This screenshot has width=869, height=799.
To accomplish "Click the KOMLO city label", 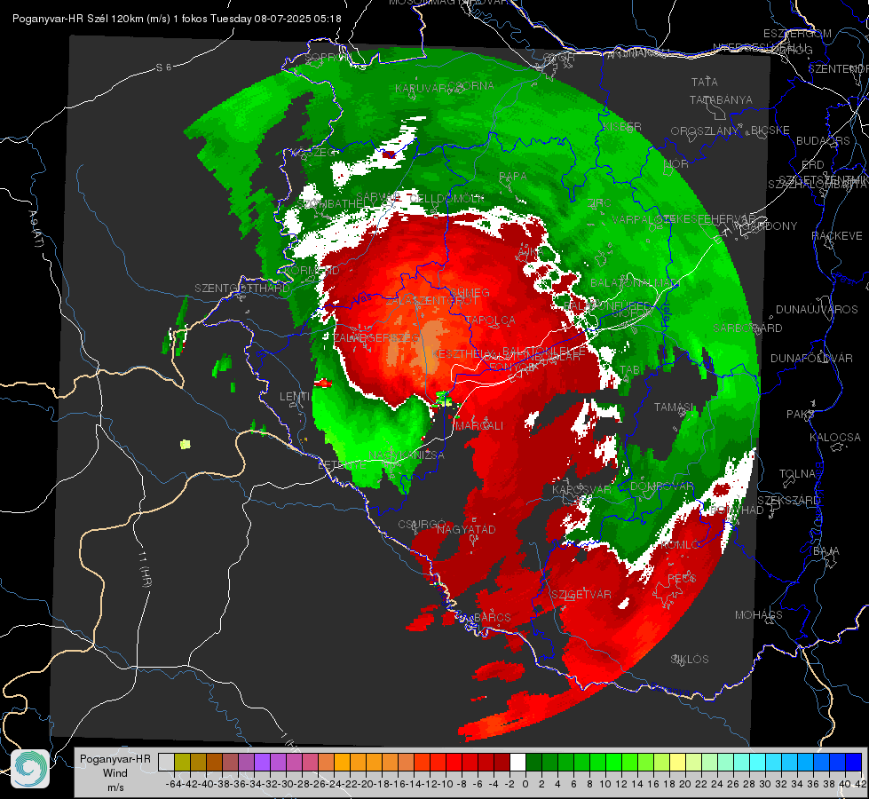I will click(680, 545).
